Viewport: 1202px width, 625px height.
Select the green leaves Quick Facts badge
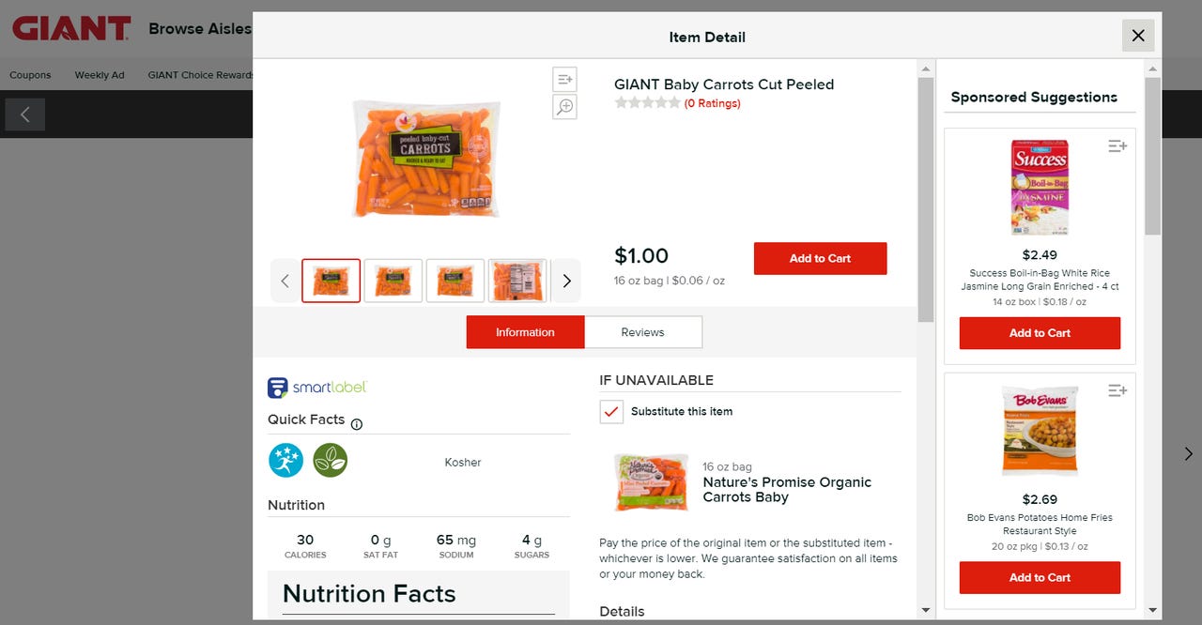point(331,460)
